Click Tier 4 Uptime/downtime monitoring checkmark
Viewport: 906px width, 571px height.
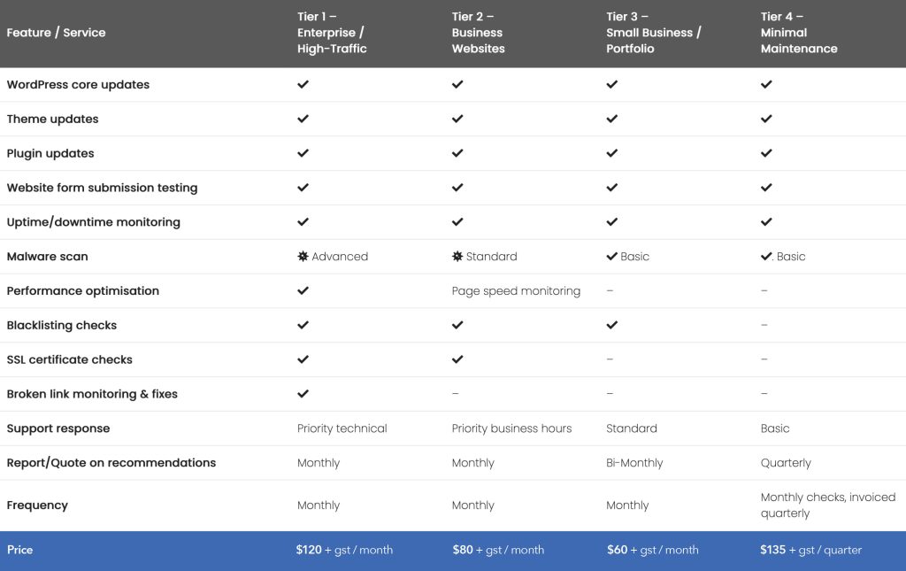[766, 222]
